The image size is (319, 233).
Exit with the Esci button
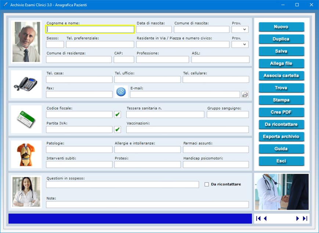(x=281, y=161)
